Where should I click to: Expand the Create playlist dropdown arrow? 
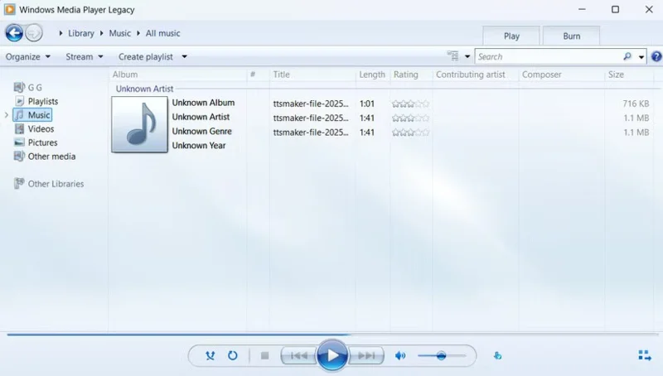pos(184,56)
